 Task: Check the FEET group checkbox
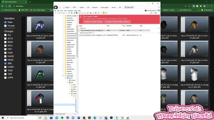click(x=5, y=49)
